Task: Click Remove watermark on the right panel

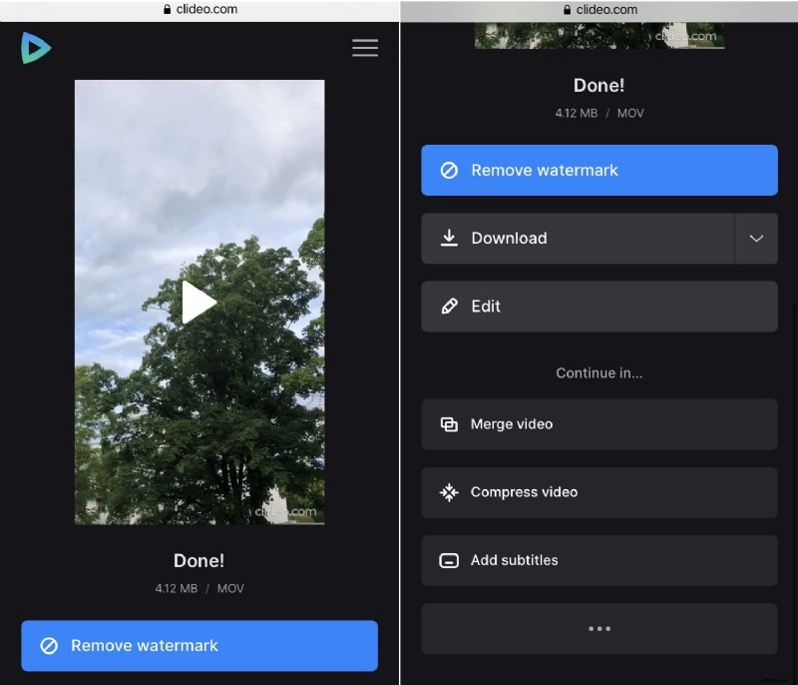Action: point(598,170)
